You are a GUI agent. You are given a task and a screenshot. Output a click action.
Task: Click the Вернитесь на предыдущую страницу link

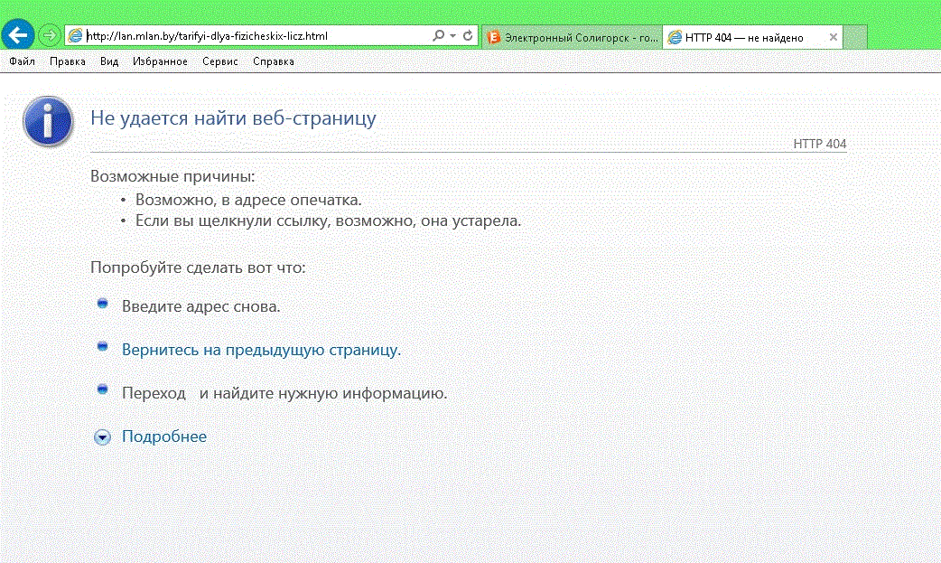pos(260,350)
